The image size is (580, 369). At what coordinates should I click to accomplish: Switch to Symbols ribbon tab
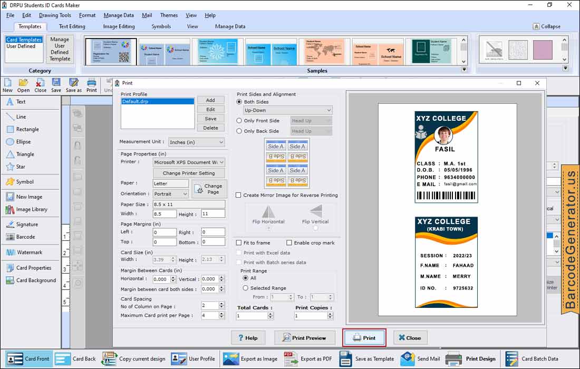click(161, 27)
